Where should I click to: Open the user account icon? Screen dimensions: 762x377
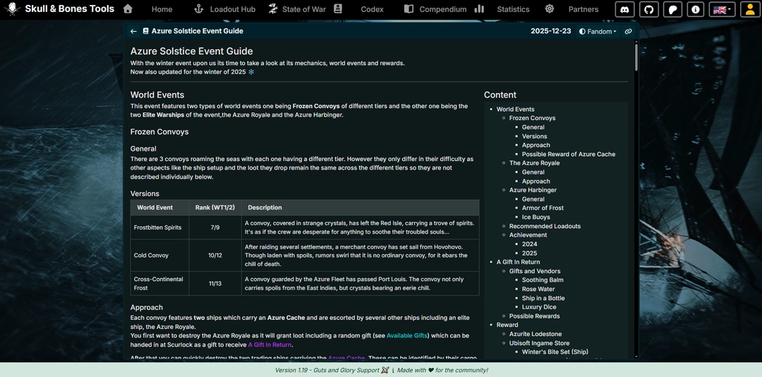point(750,9)
